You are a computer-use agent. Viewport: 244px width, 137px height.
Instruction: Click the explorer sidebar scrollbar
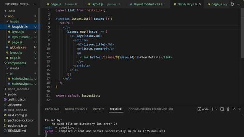(39, 72)
